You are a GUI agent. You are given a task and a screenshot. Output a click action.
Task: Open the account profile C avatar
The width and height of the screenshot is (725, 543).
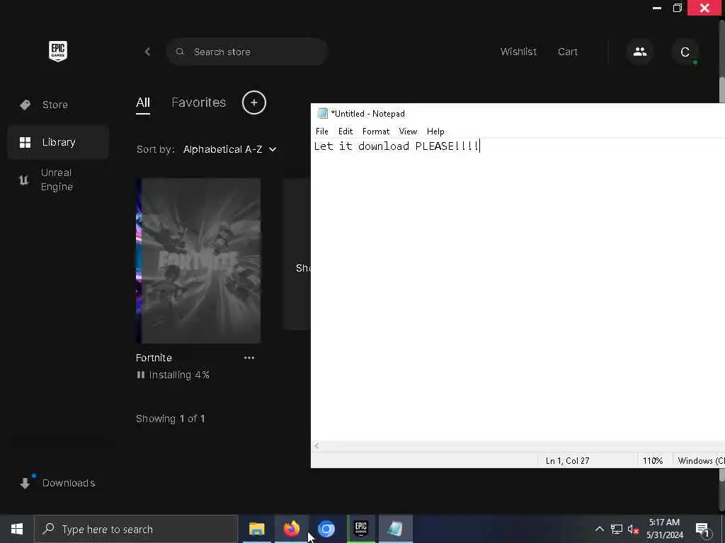[685, 52]
